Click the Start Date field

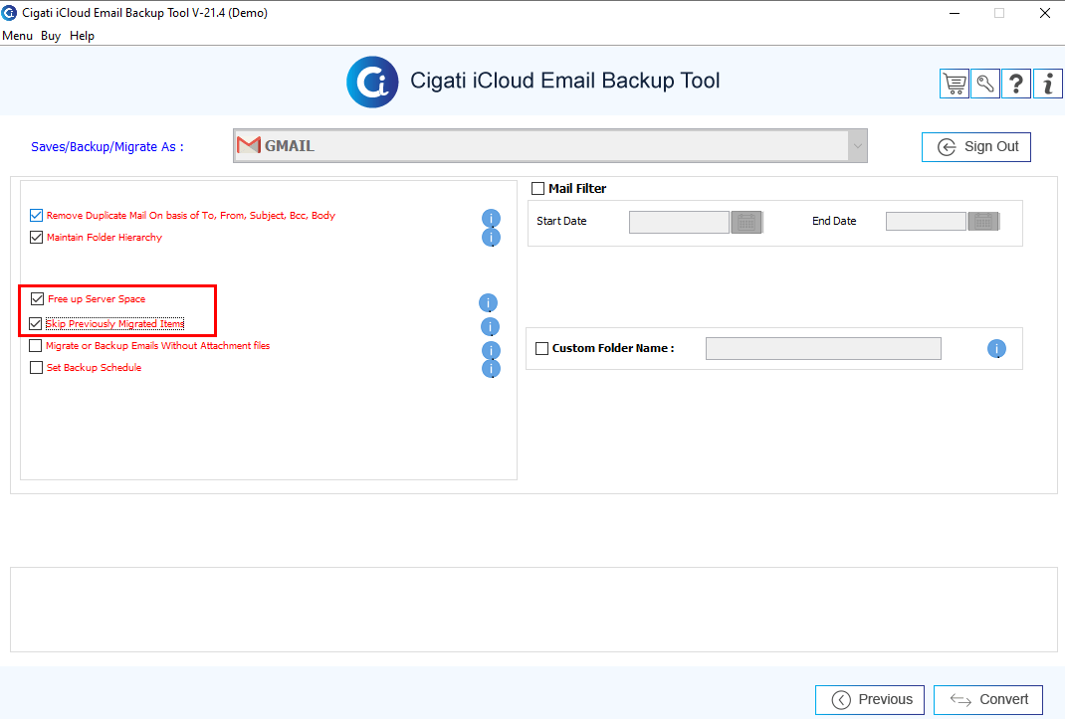point(679,222)
